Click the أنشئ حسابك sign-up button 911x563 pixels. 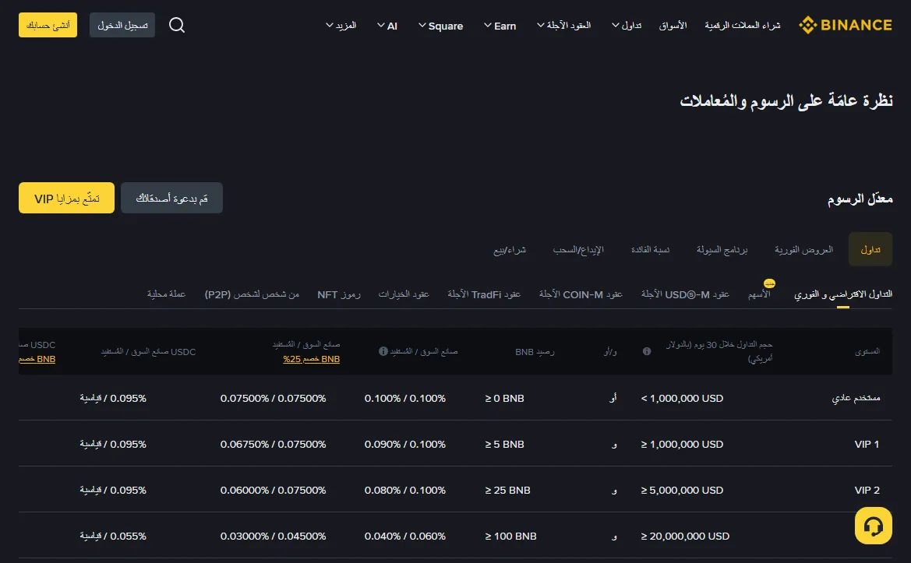pyautogui.click(x=48, y=25)
